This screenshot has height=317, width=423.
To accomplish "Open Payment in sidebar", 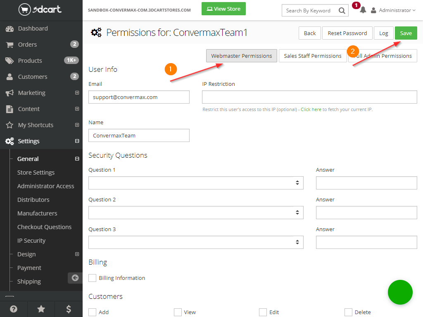I will 29,268.
